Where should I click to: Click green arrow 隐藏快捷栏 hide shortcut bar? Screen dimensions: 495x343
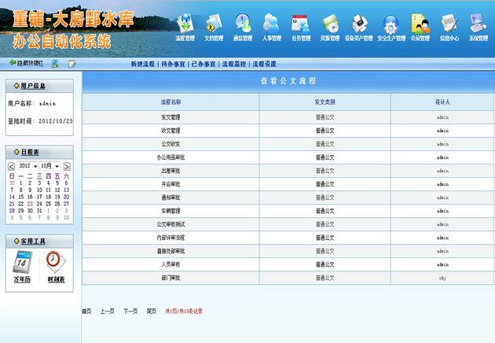coord(26,63)
